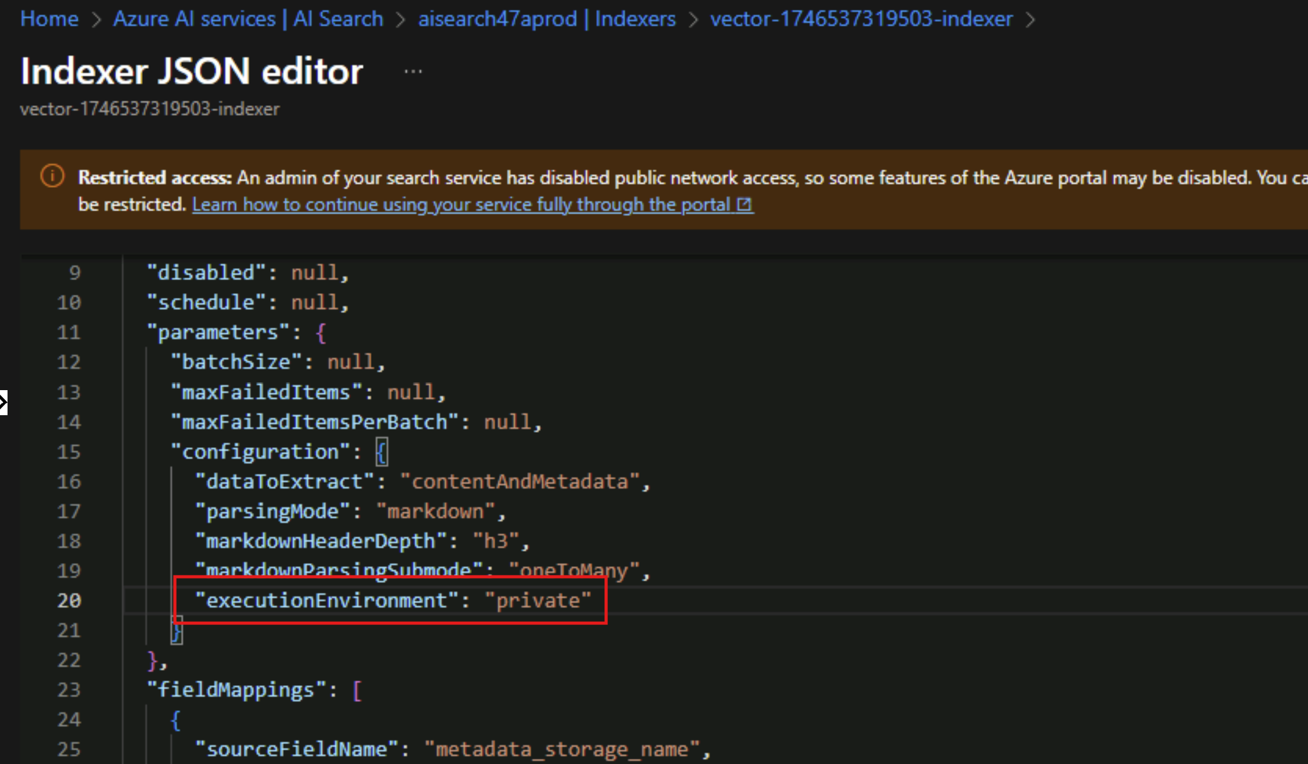Click the "schedule": null line
This screenshot has width=1308, height=764.
click(x=248, y=303)
